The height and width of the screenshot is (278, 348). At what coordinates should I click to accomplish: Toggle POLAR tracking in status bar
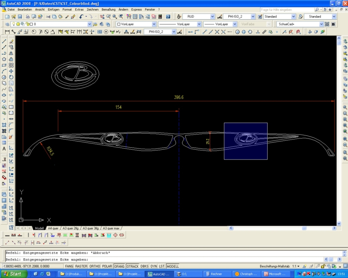coord(107,266)
